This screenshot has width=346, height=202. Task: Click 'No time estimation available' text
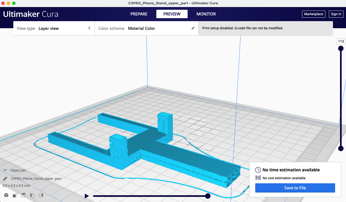point(291,170)
